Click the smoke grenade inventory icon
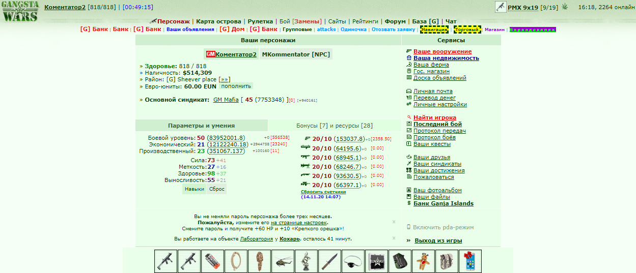Screen dimensions: 636x273 [x=212, y=261]
